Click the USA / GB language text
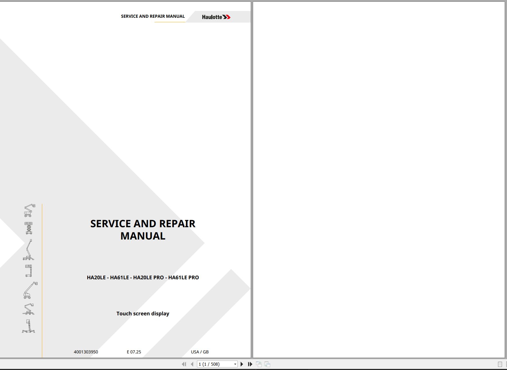Screen dimensions: 507x370 click(x=200, y=352)
